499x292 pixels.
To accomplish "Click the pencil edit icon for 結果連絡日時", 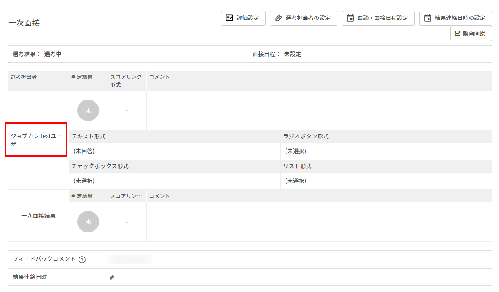I will coord(112,277).
